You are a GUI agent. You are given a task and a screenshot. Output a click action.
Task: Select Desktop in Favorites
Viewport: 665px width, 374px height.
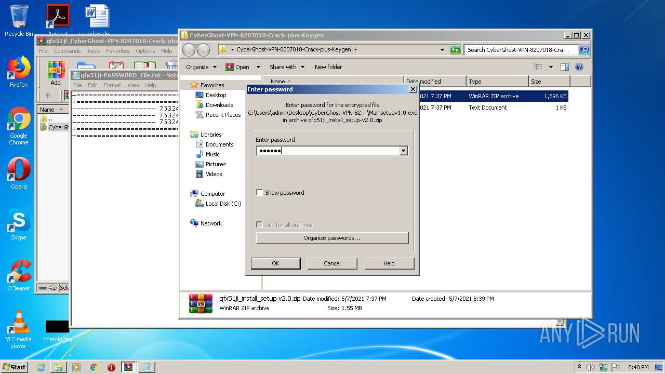pyautogui.click(x=216, y=95)
